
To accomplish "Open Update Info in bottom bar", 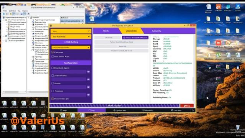I will click(x=120, y=110).
